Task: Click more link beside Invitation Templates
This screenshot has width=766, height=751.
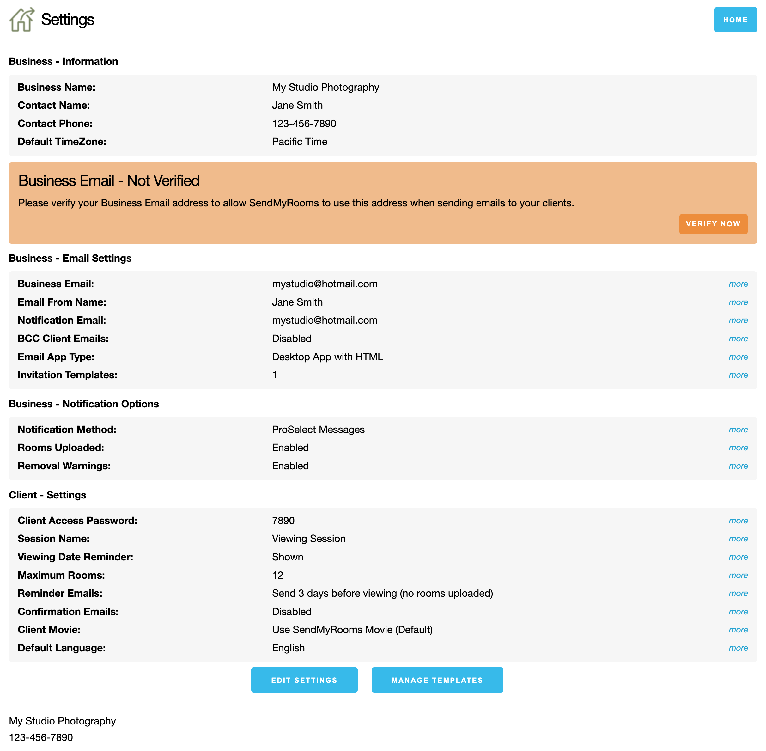Action: (738, 375)
